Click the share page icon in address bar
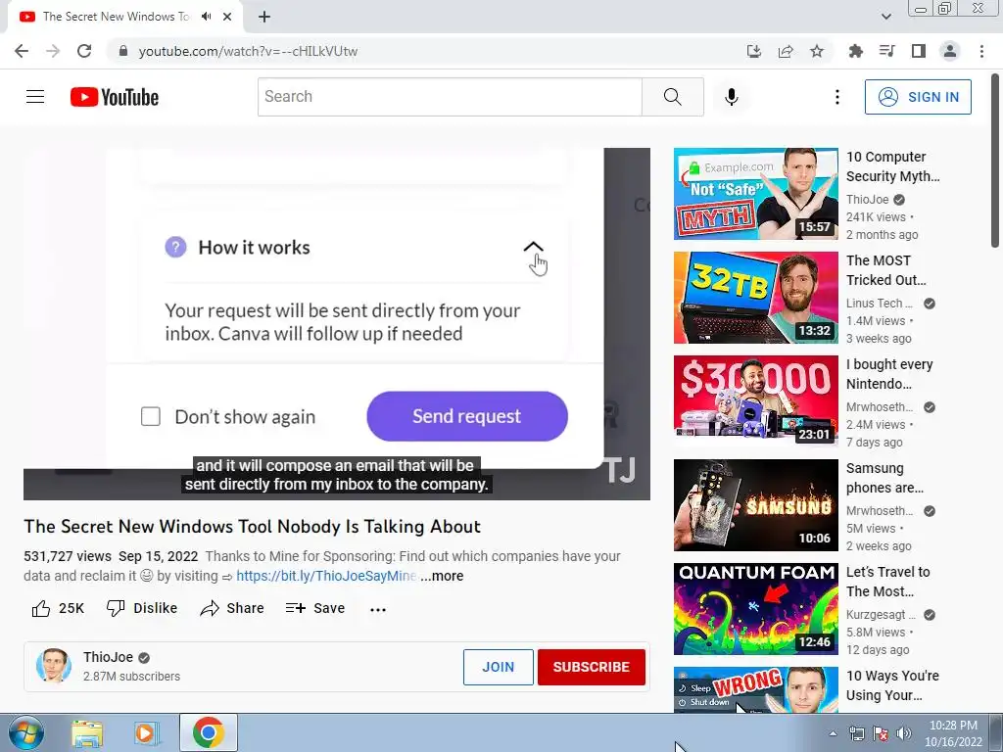1003x752 pixels. (x=786, y=51)
